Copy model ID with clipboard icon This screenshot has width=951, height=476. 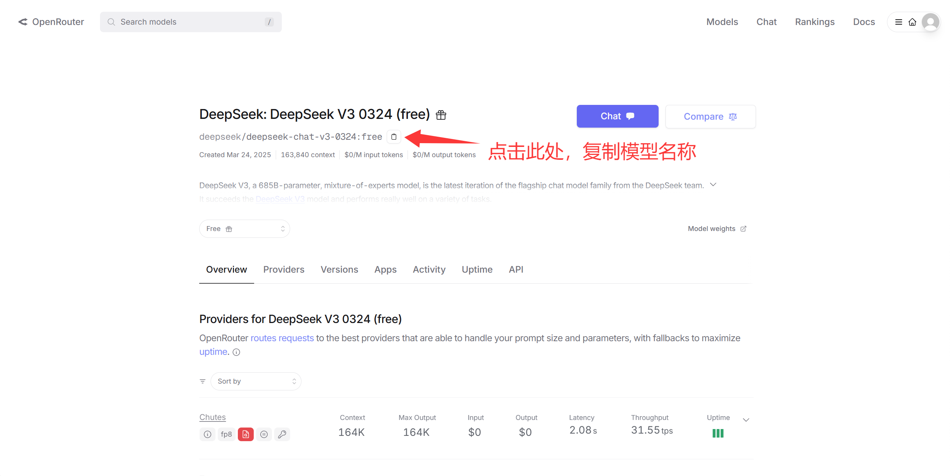coord(394,137)
